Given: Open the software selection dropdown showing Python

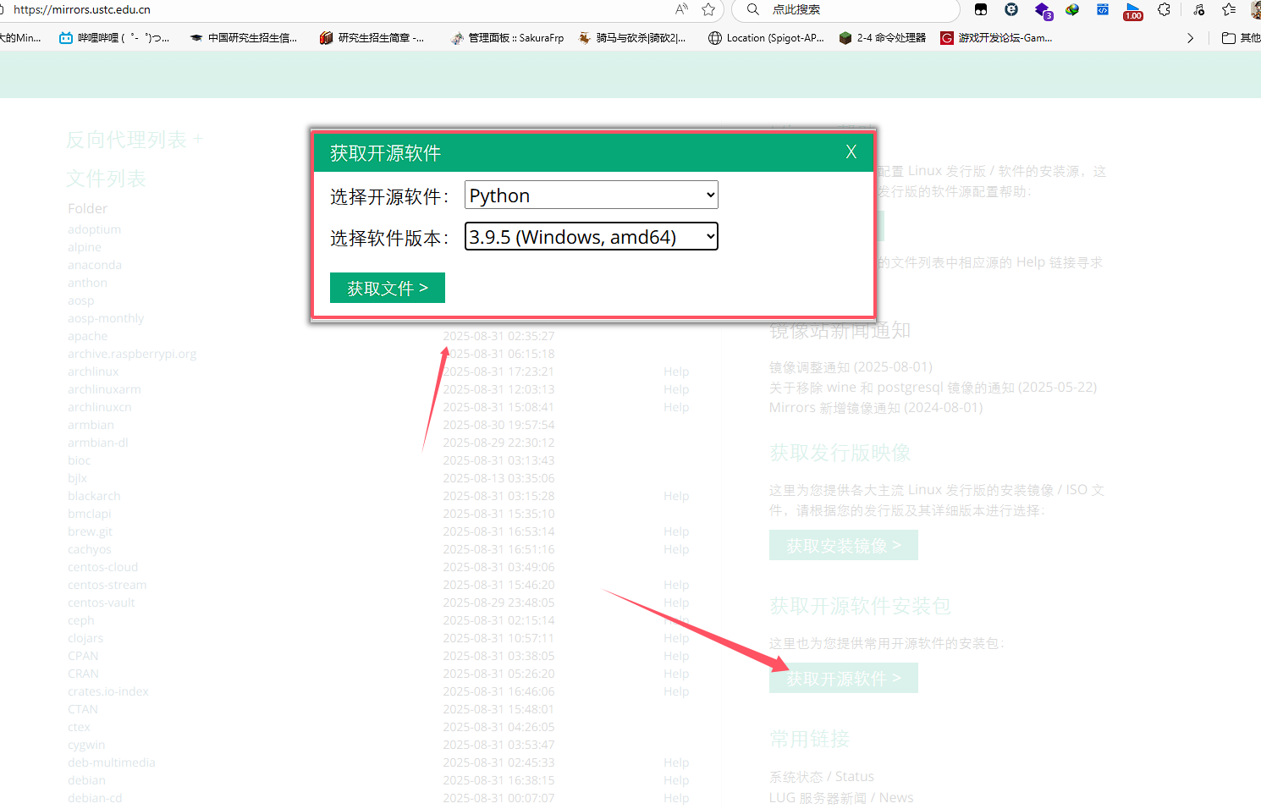Looking at the screenshot, I should click(x=592, y=195).
